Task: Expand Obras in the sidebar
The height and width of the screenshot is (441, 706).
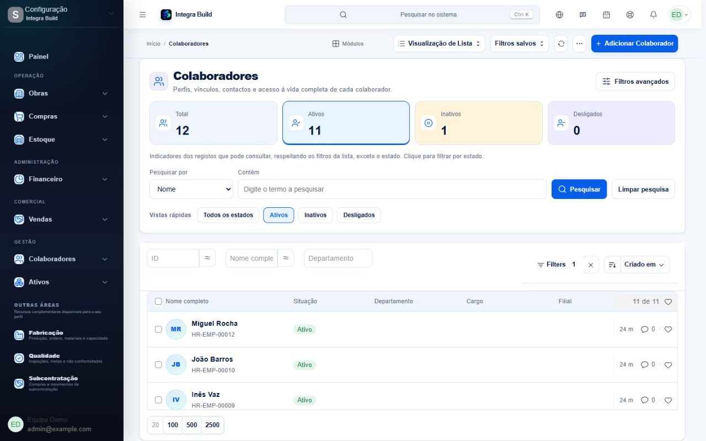Action: [62, 93]
